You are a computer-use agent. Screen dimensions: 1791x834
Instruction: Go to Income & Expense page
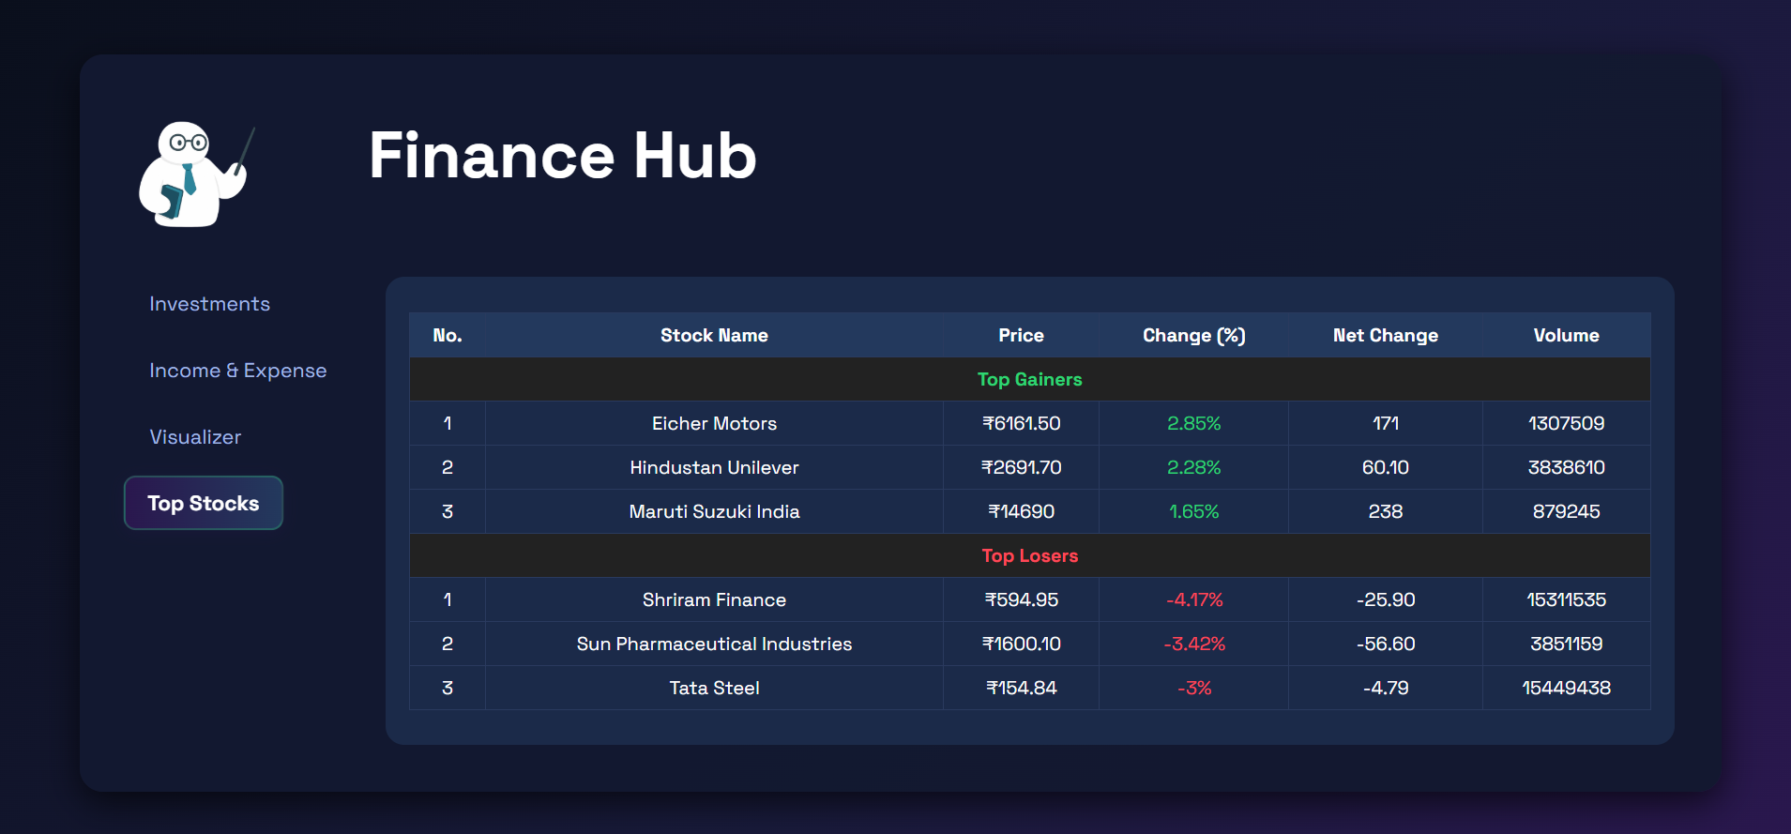click(238, 371)
